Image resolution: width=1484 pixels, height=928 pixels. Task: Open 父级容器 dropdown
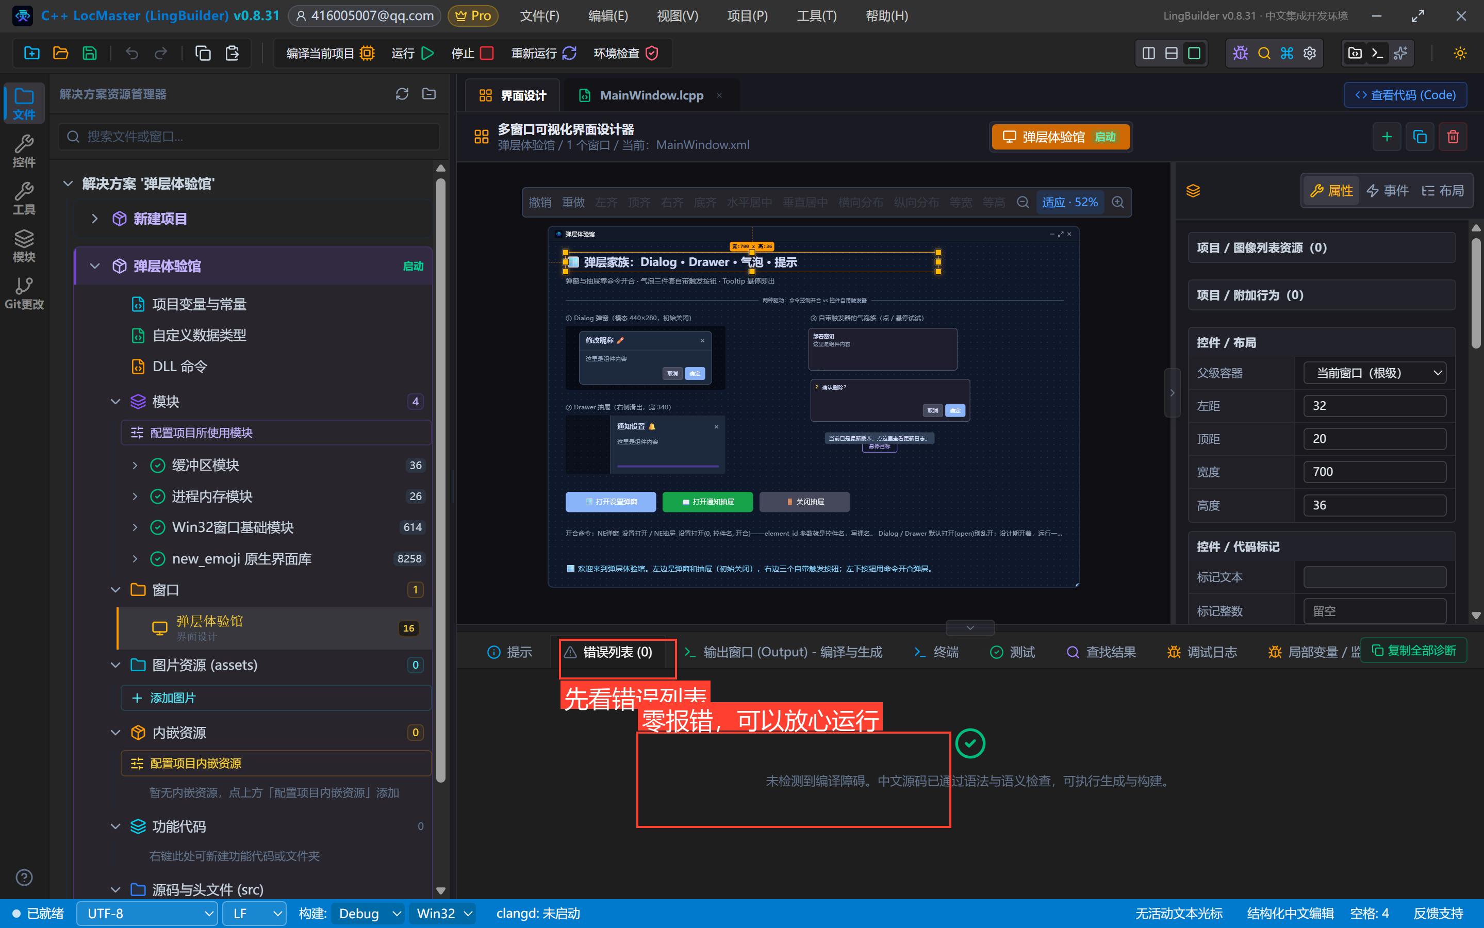click(x=1375, y=373)
